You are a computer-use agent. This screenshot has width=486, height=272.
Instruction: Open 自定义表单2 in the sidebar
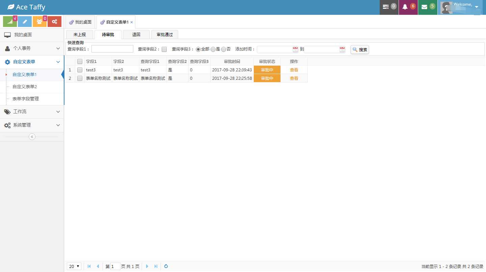pos(32,87)
